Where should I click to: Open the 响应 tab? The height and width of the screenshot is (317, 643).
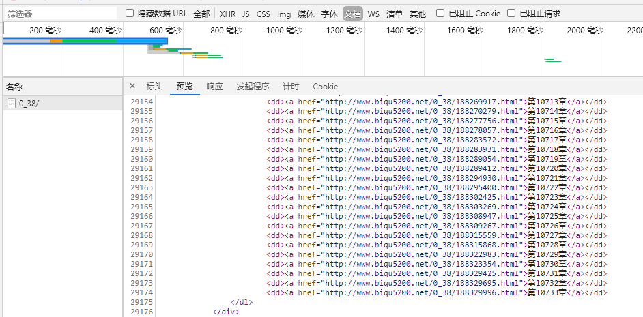coord(214,87)
